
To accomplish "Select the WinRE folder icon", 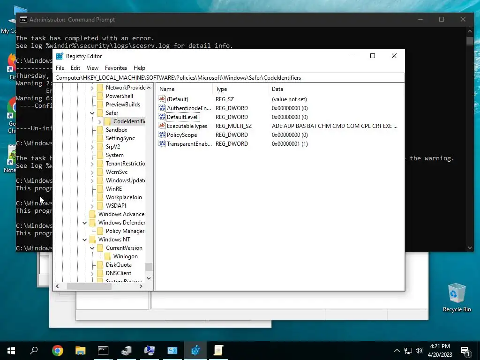I will coord(100,189).
